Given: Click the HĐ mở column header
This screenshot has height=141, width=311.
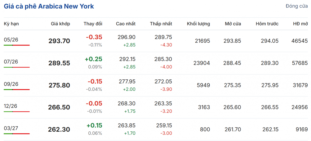Looking at the screenshot, I should tap(300, 24).
